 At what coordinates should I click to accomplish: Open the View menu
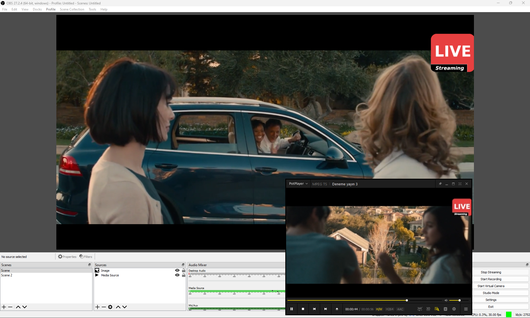[x=25, y=9]
